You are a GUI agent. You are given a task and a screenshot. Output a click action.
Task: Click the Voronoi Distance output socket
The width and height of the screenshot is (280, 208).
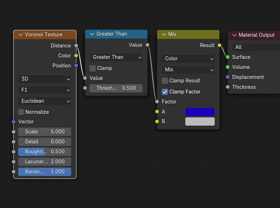tap(76, 46)
